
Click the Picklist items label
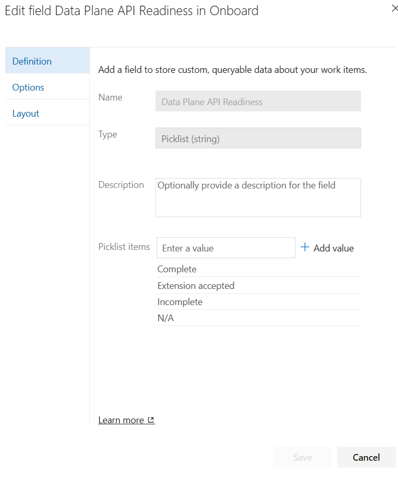pos(124,247)
